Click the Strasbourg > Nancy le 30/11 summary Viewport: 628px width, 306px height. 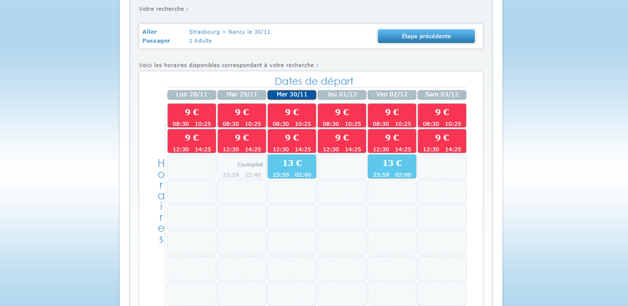pos(229,31)
